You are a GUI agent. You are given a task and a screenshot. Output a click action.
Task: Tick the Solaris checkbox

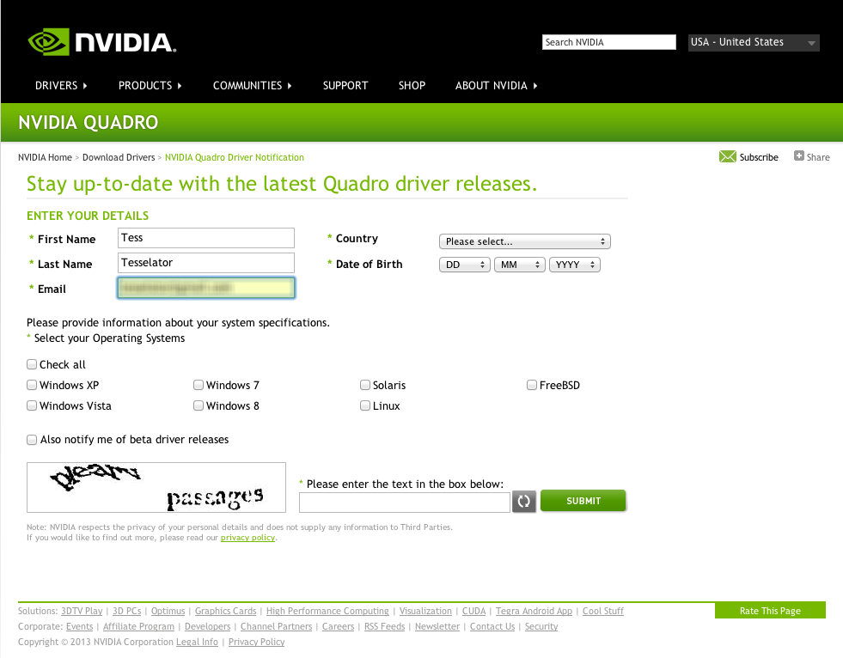pos(365,385)
